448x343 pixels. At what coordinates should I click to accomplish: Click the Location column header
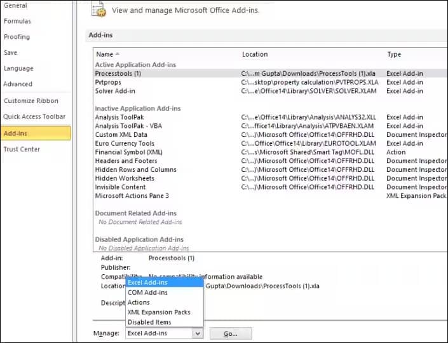[255, 55]
